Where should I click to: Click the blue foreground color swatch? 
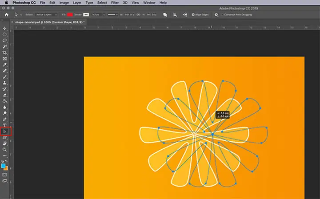(3, 166)
